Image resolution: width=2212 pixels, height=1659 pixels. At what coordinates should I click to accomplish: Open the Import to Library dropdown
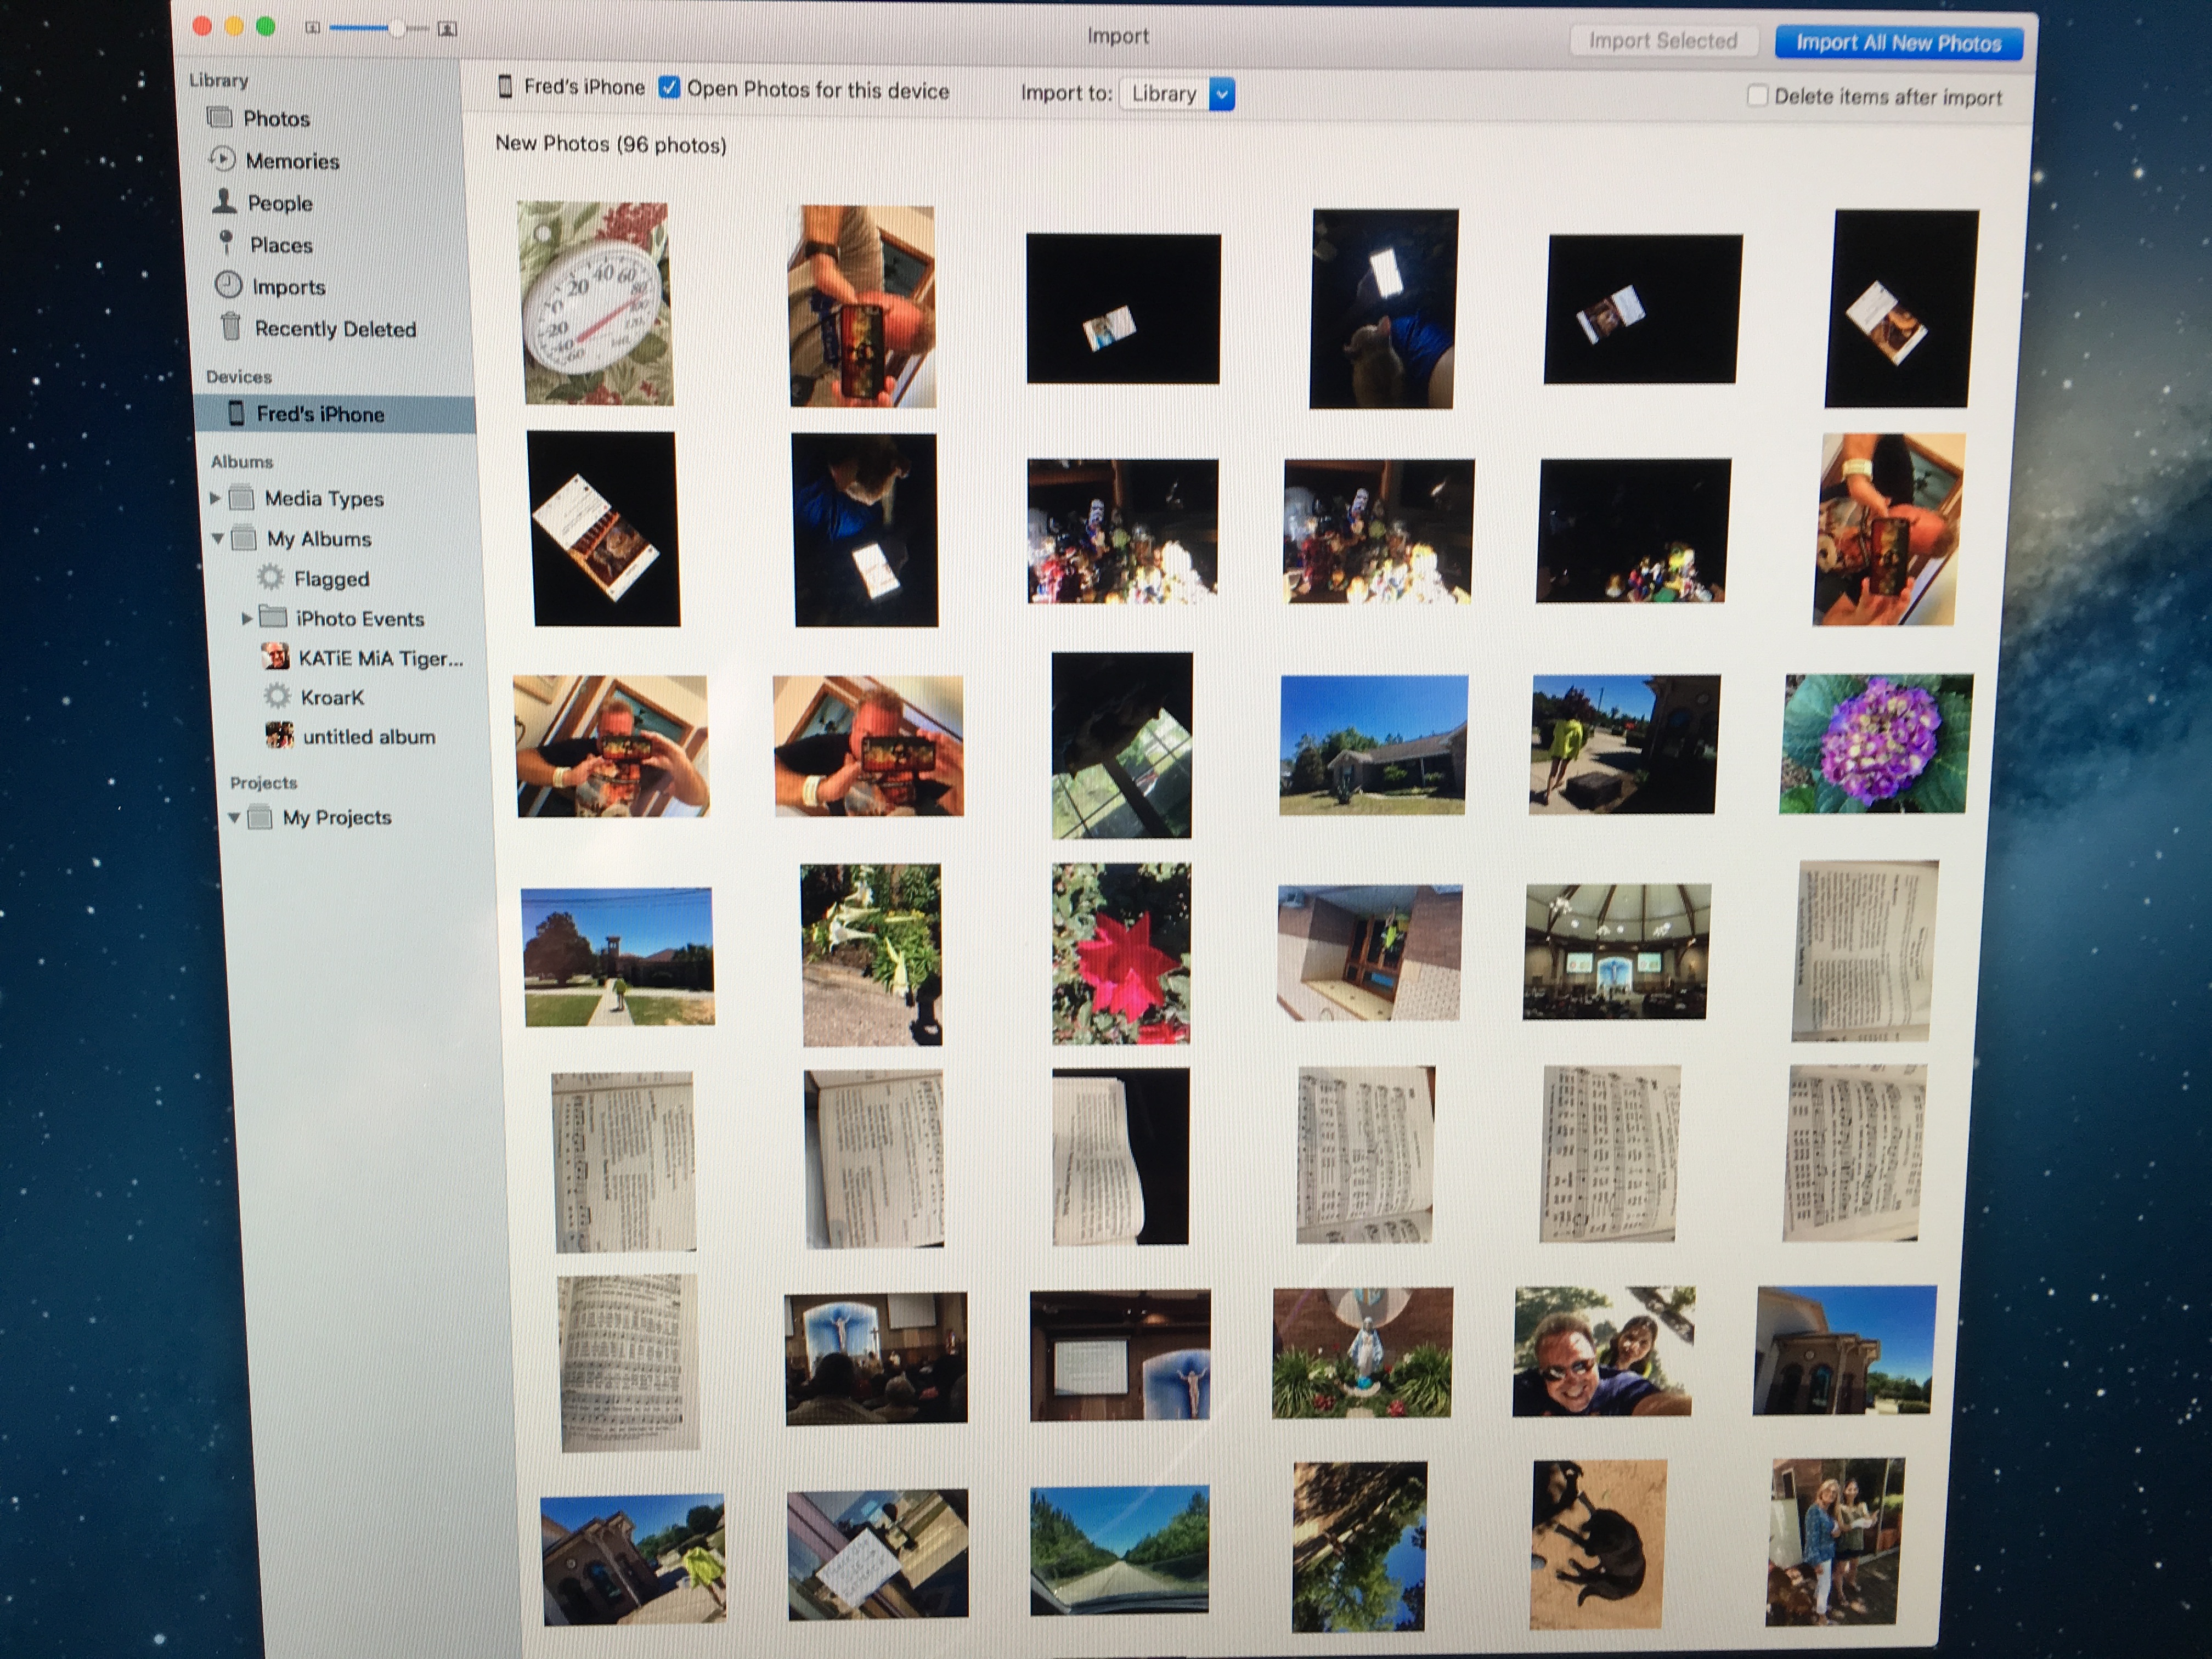[1221, 94]
